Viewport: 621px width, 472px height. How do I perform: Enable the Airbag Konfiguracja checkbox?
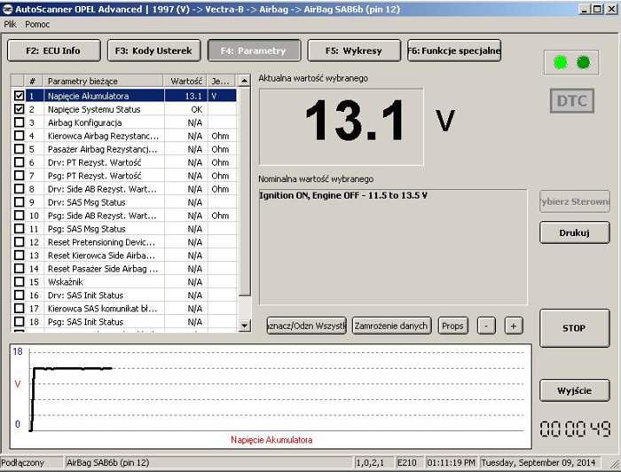pos(19,122)
